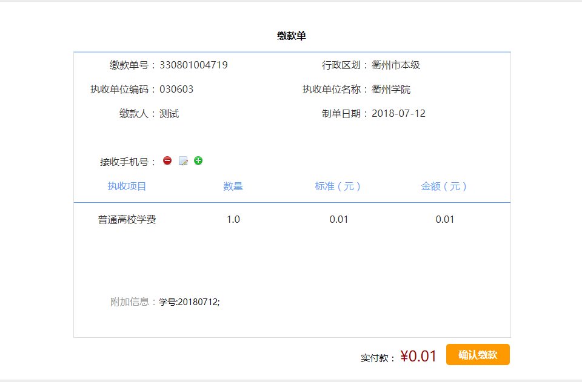Click the 缴款单 page title
The image size is (582, 382).
[x=292, y=36]
